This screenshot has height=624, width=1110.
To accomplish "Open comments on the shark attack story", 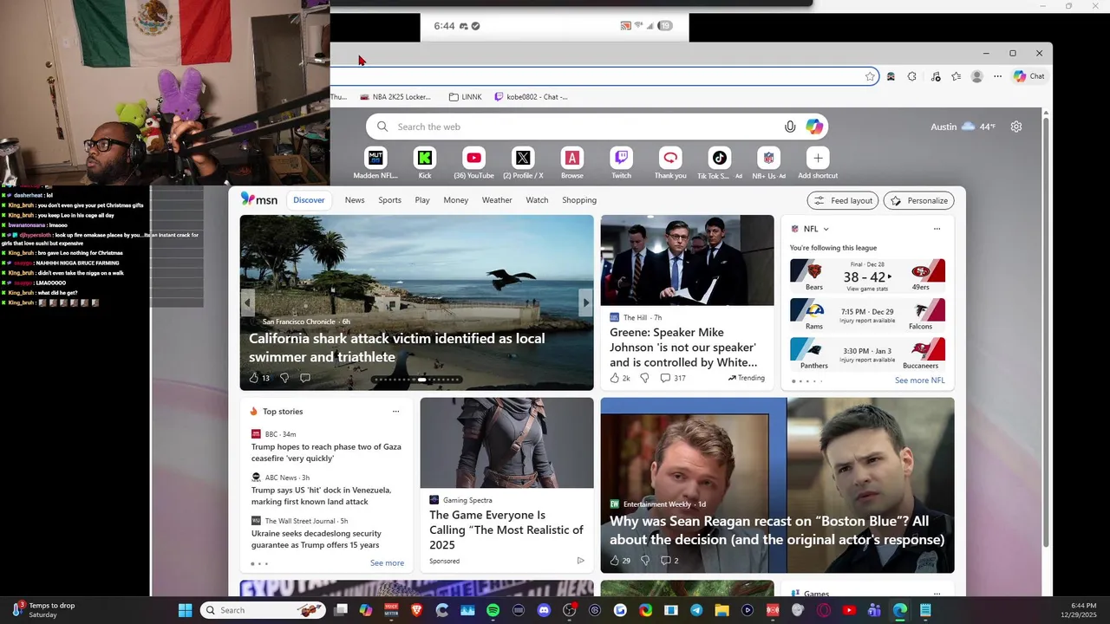I will [x=305, y=378].
